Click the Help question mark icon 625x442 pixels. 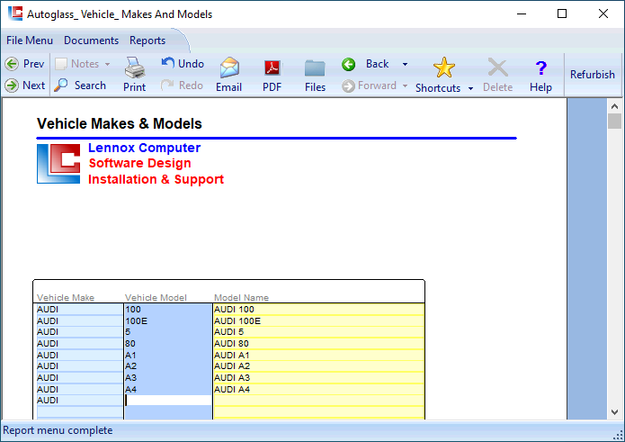pyautogui.click(x=540, y=68)
